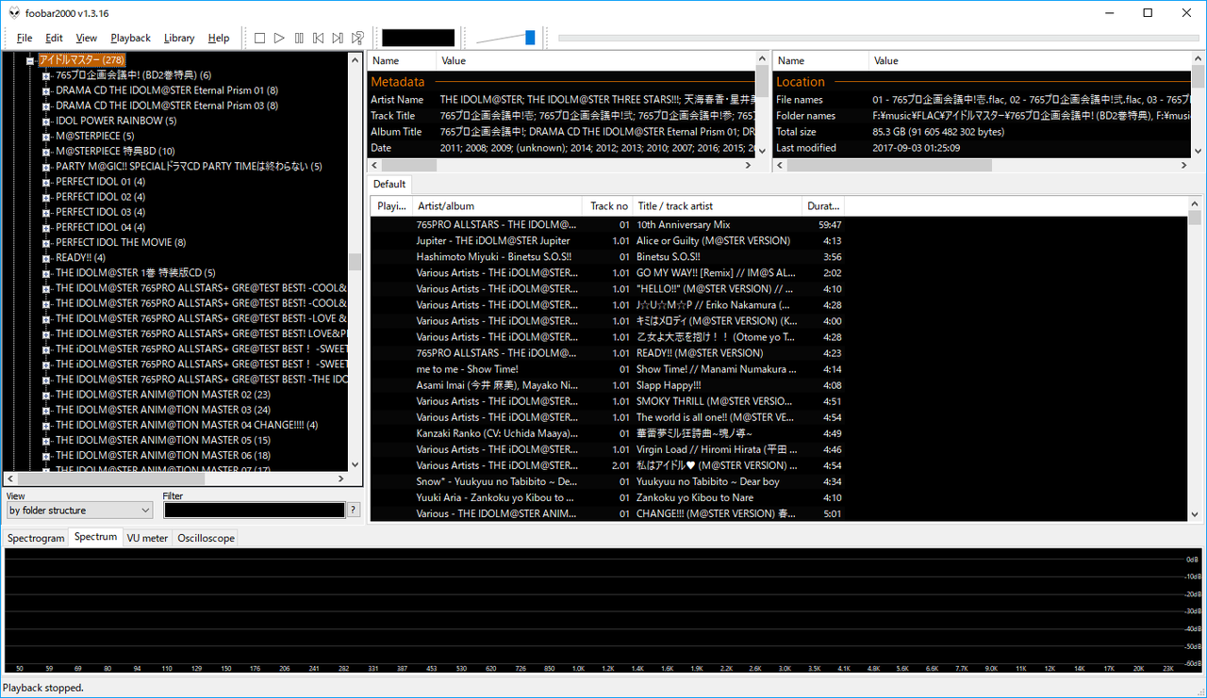Image resolution: width=1207 pixels, height=698 pixels.
Task: Select the Alice or Guilty (M@STER VERSION) track
Action: 778,241
